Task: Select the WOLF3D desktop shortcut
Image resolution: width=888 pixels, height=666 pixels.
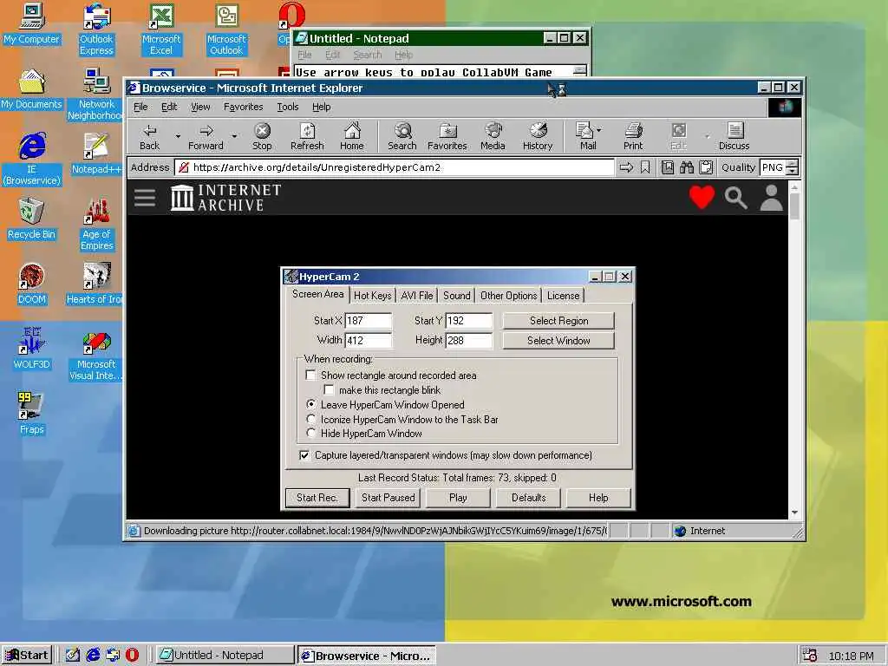Action: (x=32, y=349)
